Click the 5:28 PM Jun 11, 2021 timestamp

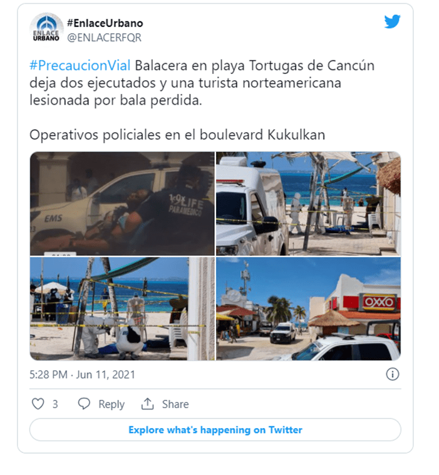pos(82,375)
